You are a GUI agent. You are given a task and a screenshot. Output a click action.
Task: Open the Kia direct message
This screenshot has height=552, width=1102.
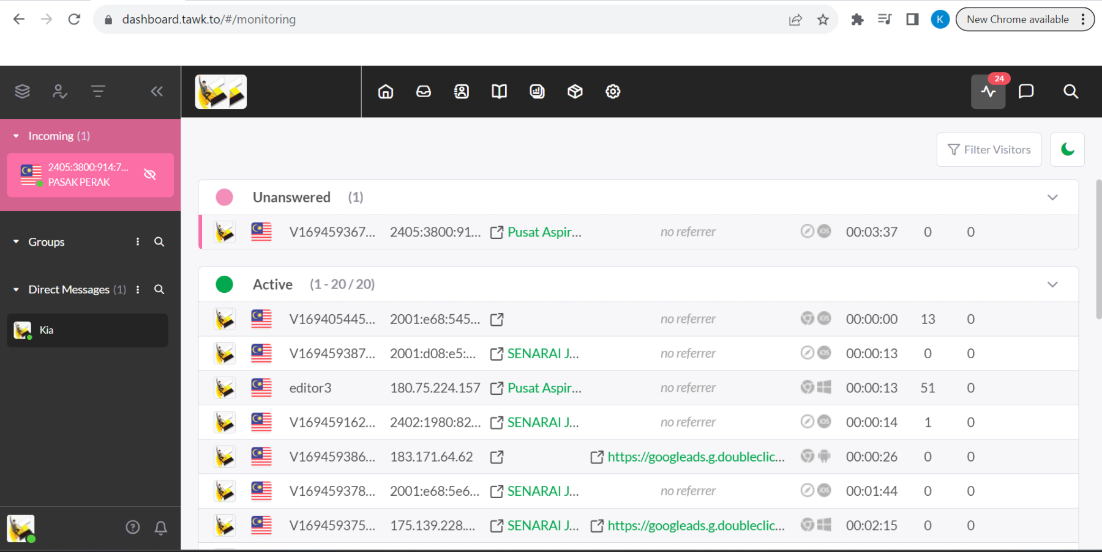[88, 330]
